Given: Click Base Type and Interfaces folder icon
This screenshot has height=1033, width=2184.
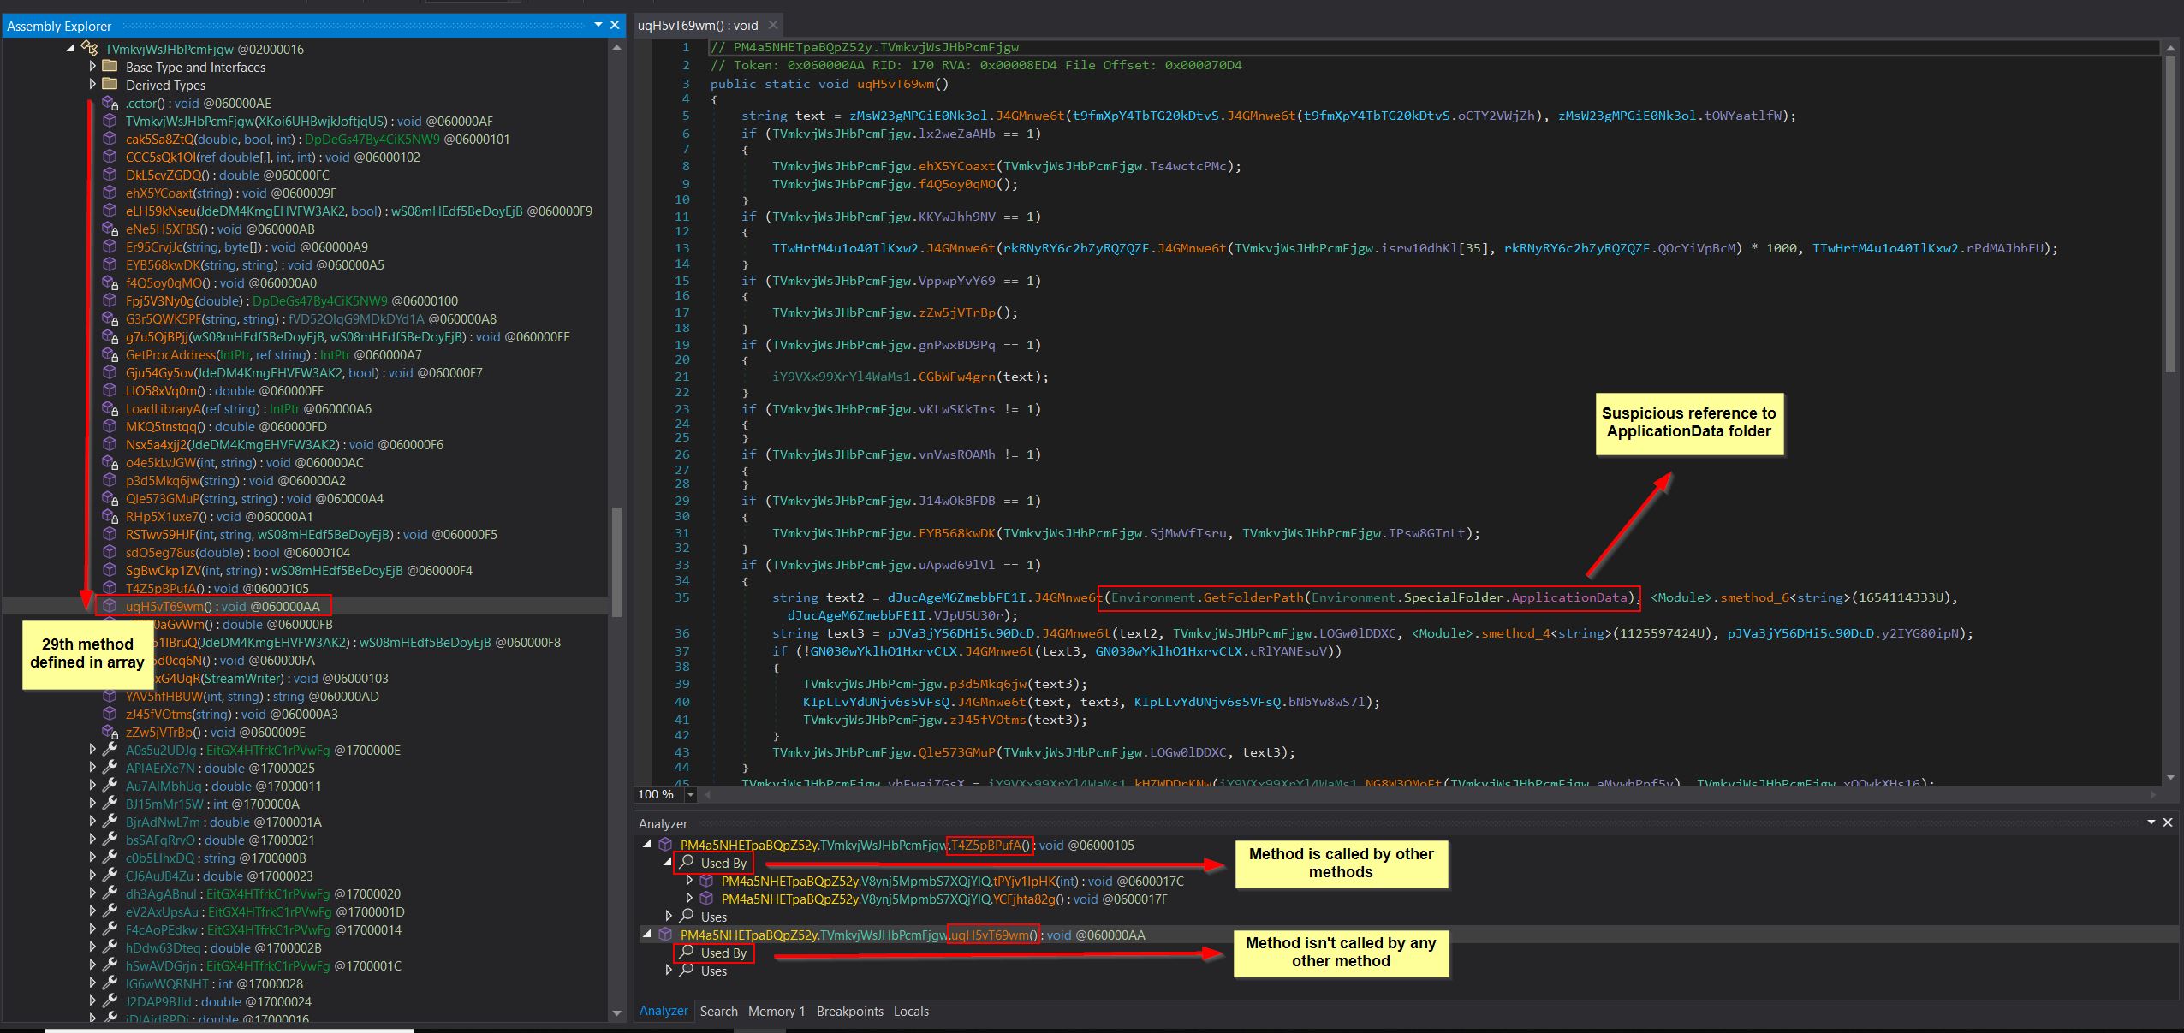Looking at the screenshot, I should click(x=110, y=67).
